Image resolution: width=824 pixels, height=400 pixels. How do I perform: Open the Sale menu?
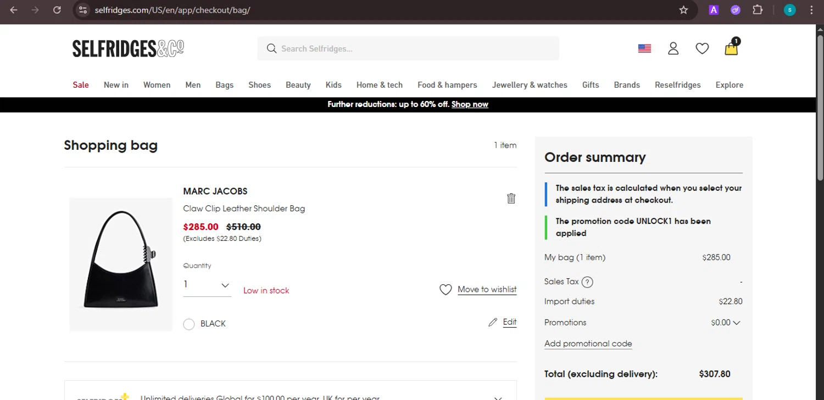pyautogui.click(x=81, y=85)
